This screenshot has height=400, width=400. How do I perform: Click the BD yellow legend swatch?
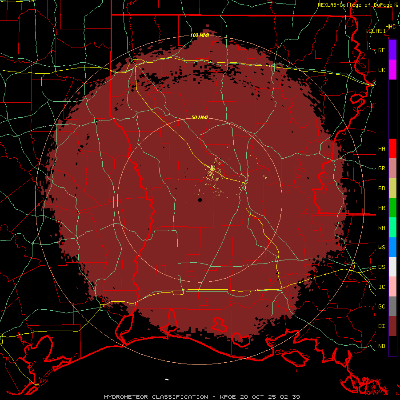coord(392,188)
